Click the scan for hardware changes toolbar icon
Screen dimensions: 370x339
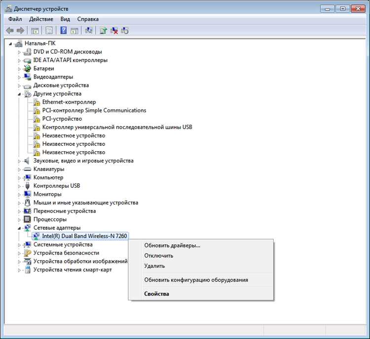pyautogui.click(x=89, y=31)
